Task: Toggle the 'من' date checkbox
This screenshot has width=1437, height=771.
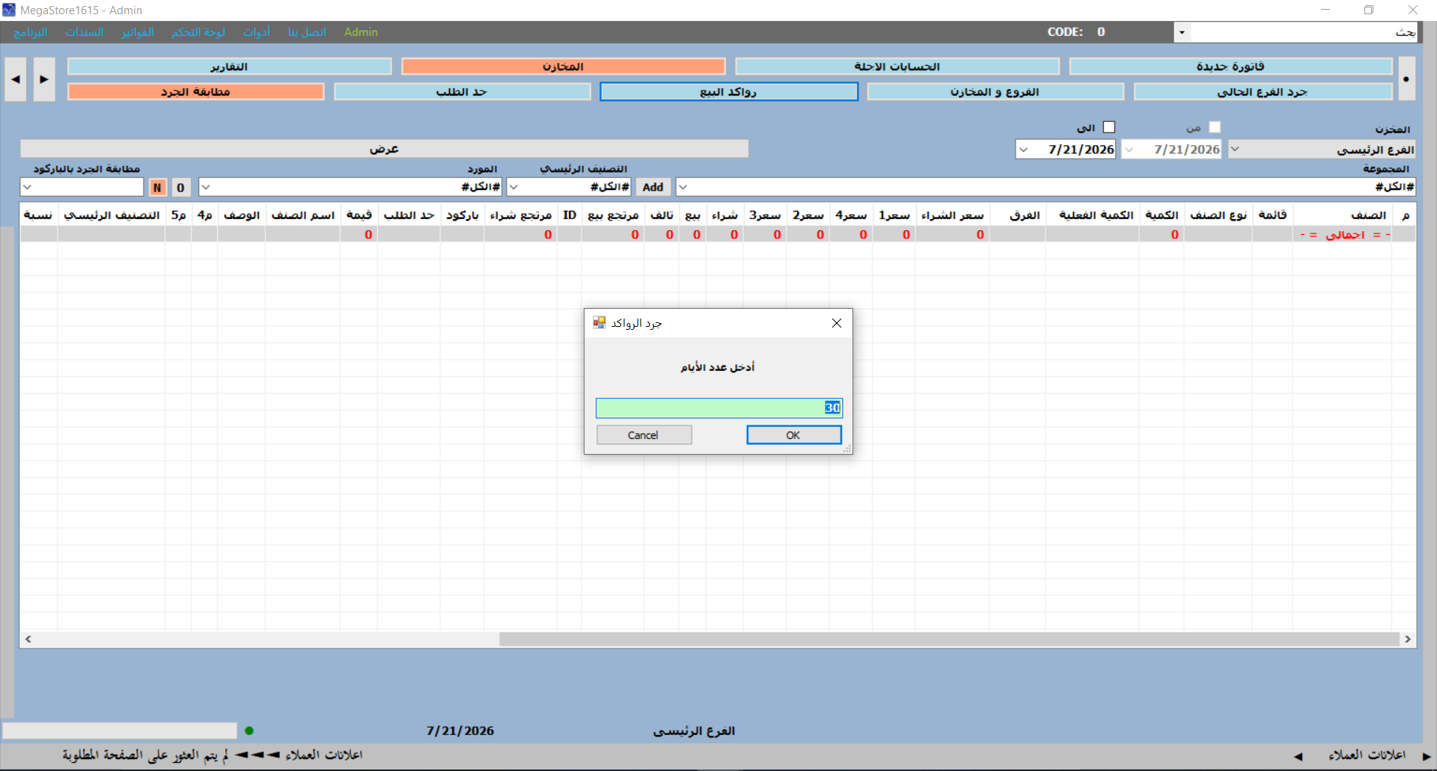Action: tap(1215, 128)
